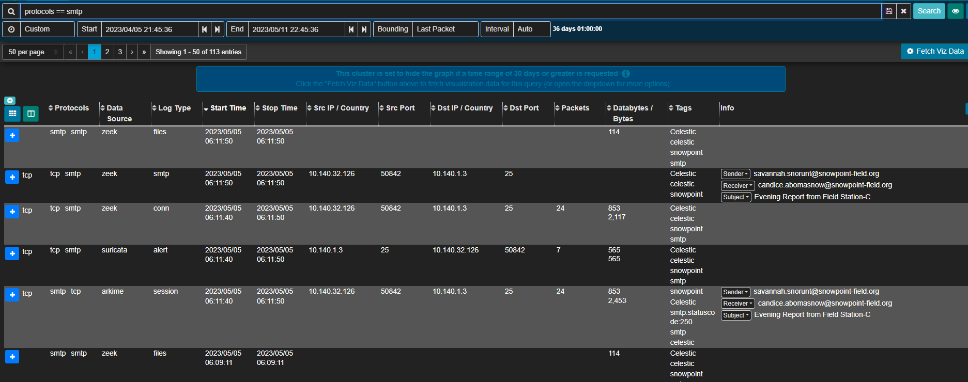Open the Custom time range dropdown

click(x=47, y=29)
